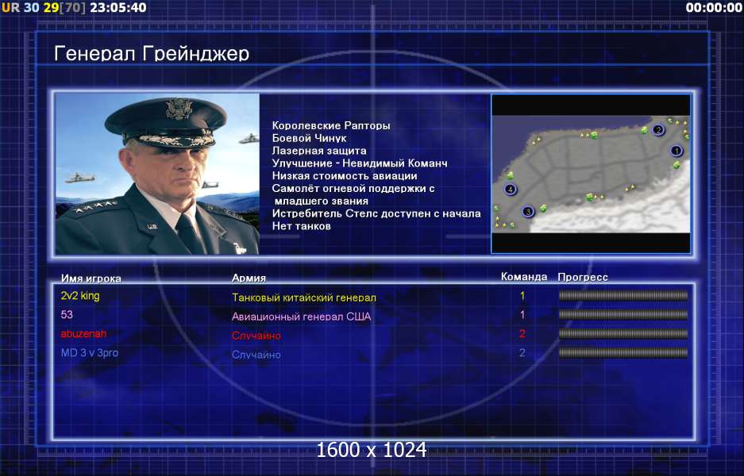
Task: Click General Granger's portrait image
Action: [157, 174]
